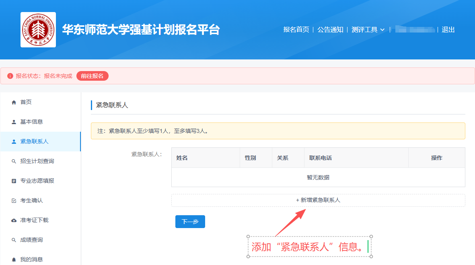Click the red info icon in status banner

tap(10, 76)
